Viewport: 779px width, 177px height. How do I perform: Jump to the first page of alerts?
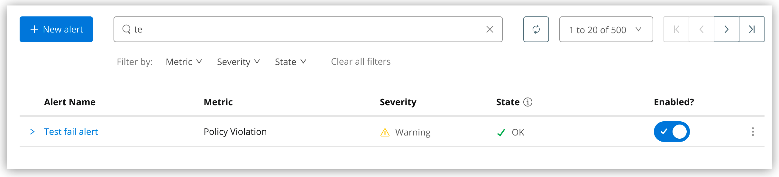(x=676, y=29)
